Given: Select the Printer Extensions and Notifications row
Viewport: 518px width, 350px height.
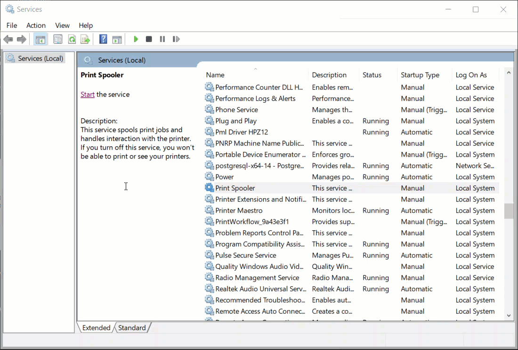Looking at the screenshot, I should coord(351,199).
